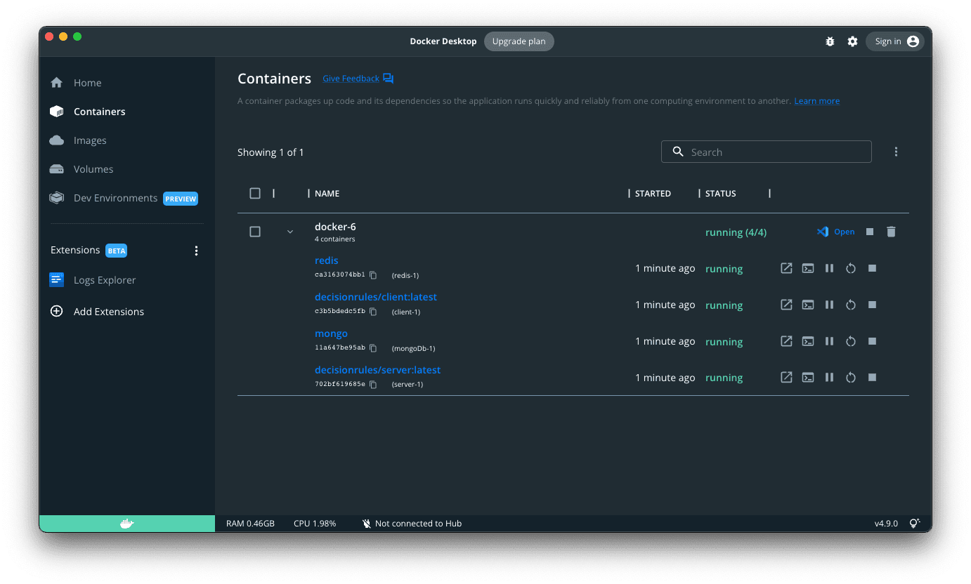Restart the redis container
The image size is (971, 584).
coord(850,268)
